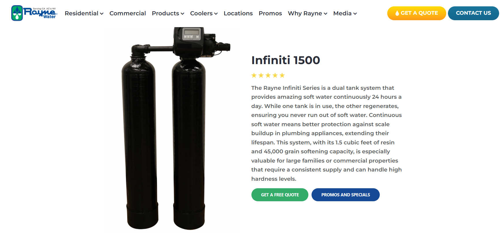Click the first gold rating star

[x=254, y=75]
